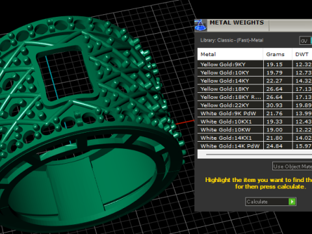Click the 22.27 grams value

[274, 81]
